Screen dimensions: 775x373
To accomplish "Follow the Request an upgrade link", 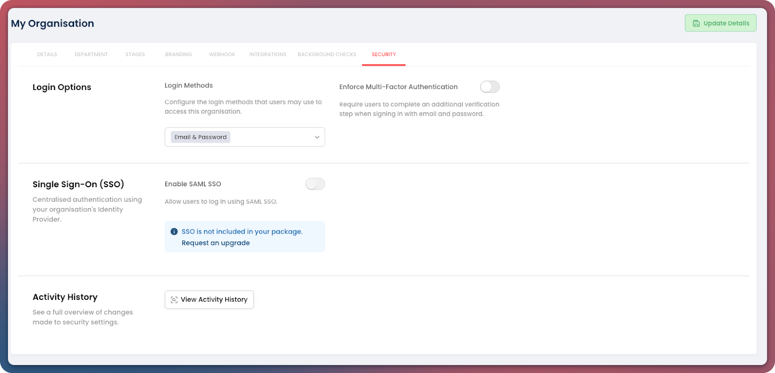I will tap(216, 243).
